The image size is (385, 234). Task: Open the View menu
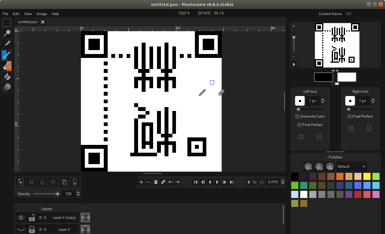click(x=28, y=14)
